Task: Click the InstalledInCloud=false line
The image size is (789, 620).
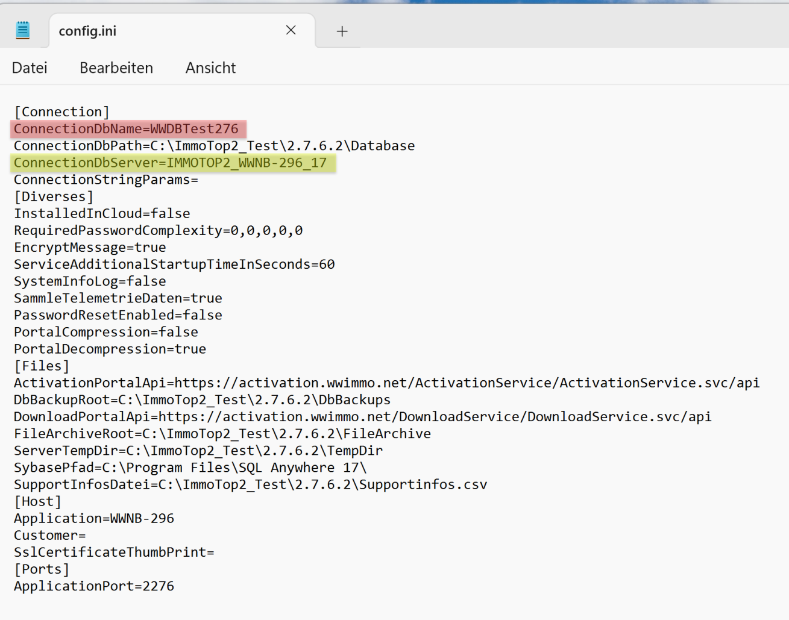Action: point(102,213)
